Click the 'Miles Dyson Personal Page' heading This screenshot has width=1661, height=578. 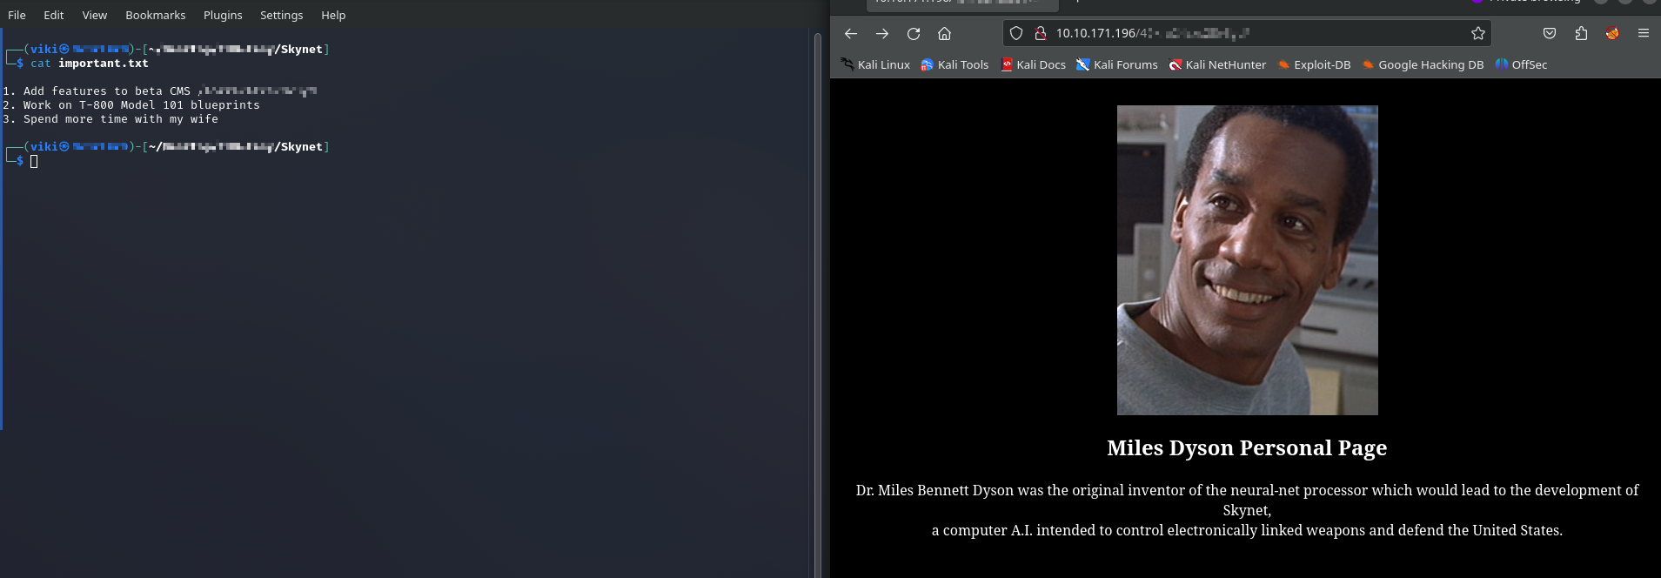pos(1247,447)
